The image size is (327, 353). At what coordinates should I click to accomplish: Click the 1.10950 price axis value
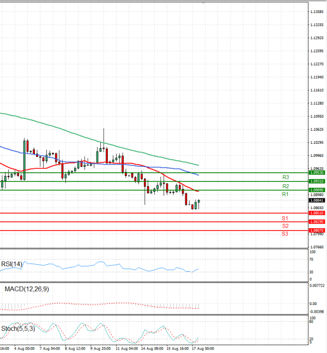point(317,117)
